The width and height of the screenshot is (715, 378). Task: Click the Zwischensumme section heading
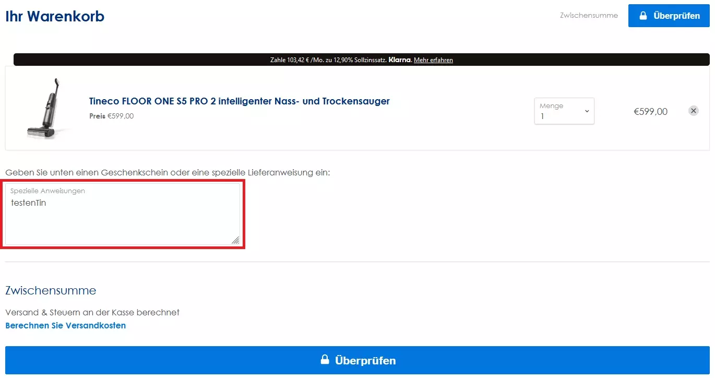(51, 290)
